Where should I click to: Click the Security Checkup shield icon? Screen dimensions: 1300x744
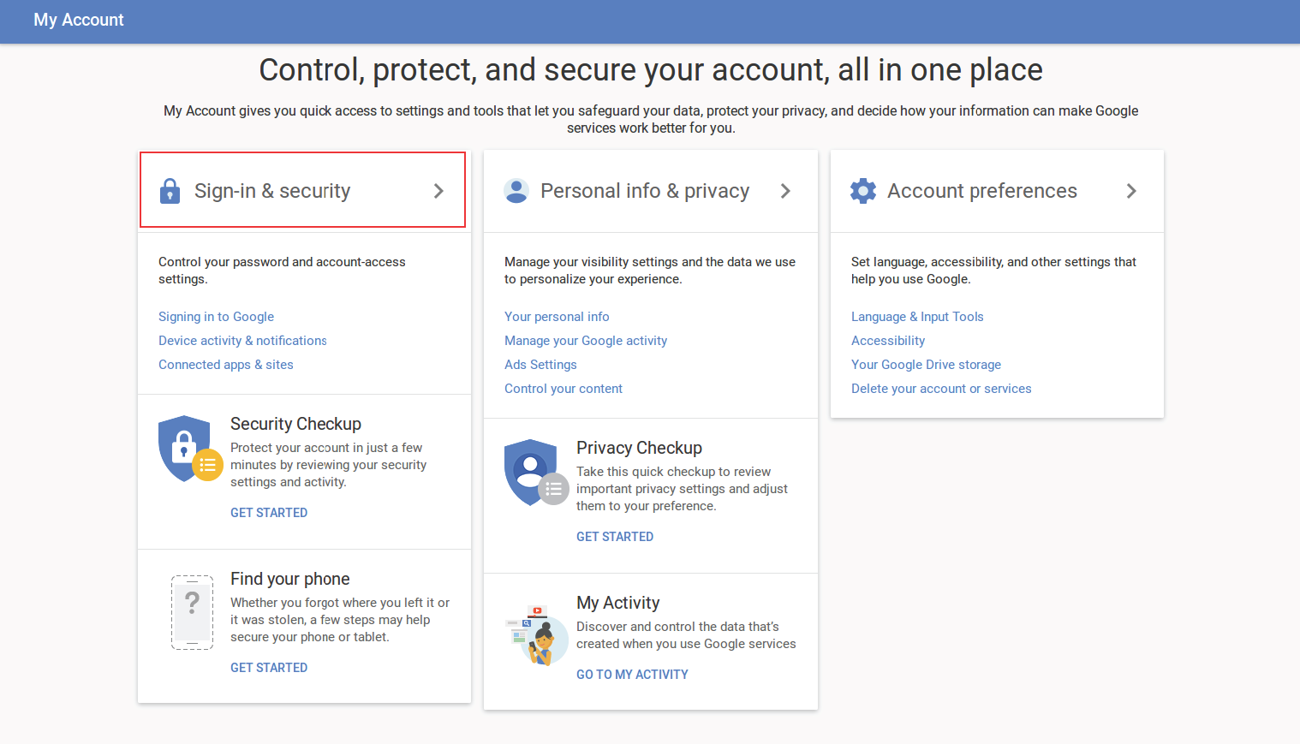click(x=188, y=449)
